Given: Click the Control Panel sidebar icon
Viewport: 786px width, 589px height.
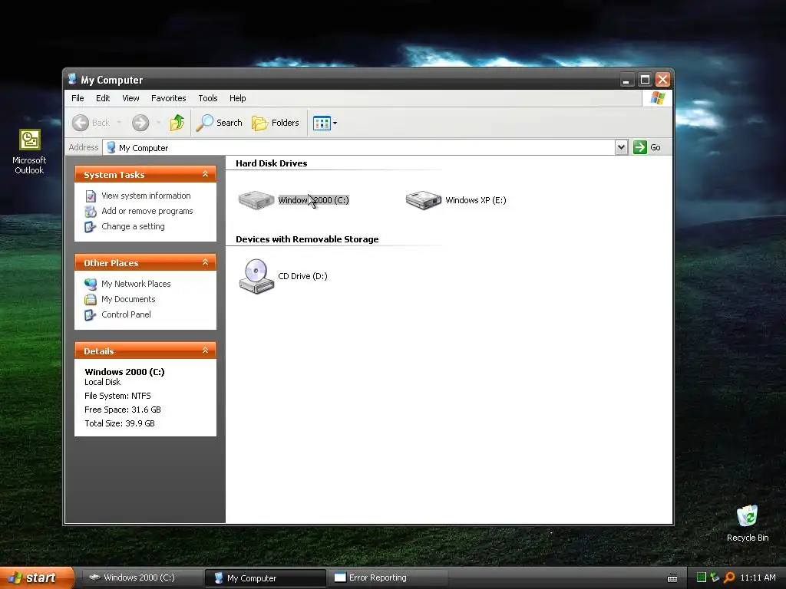Looking at the screenshot, I should 91,315.
